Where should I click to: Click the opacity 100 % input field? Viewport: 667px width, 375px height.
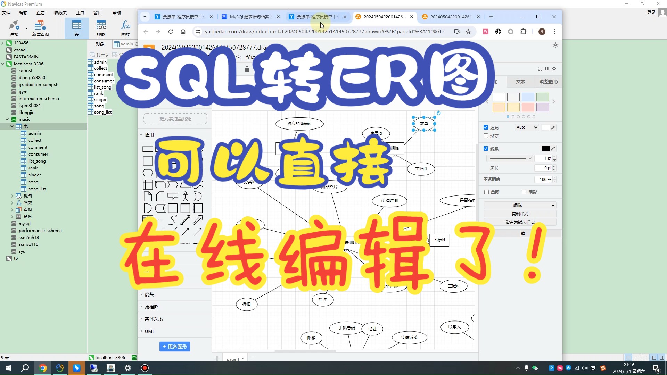(543, 180)
